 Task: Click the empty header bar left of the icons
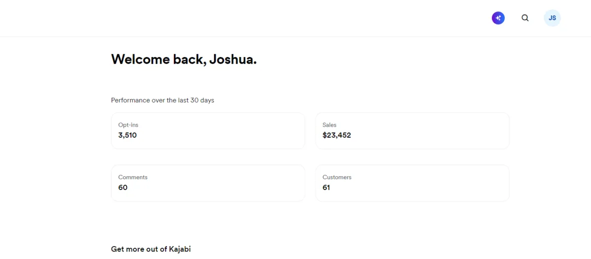pyautogui.click(x=246, y=18)
